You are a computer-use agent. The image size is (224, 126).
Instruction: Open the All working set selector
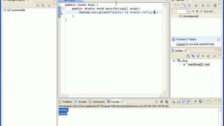tap(197, 11)
